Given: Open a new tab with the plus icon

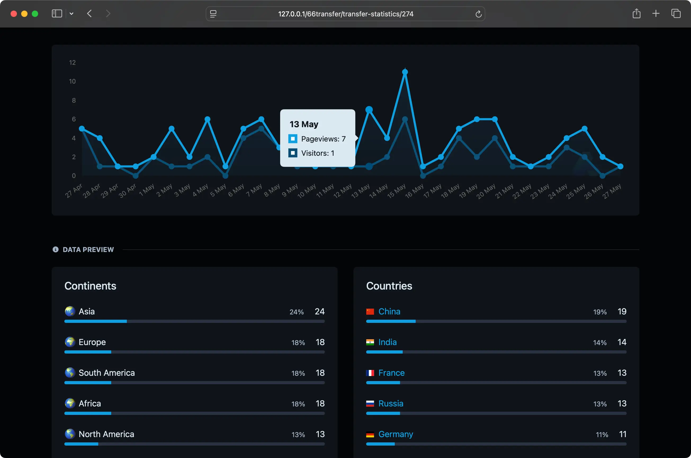Looking at the screenshot, I should (656, 13).
